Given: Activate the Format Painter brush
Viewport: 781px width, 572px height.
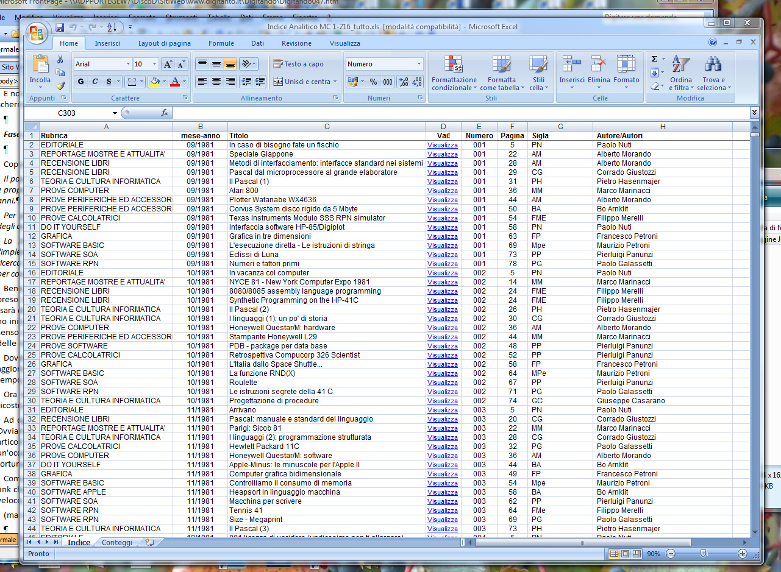Looking at the screenshot, I should tap(60, 85).
